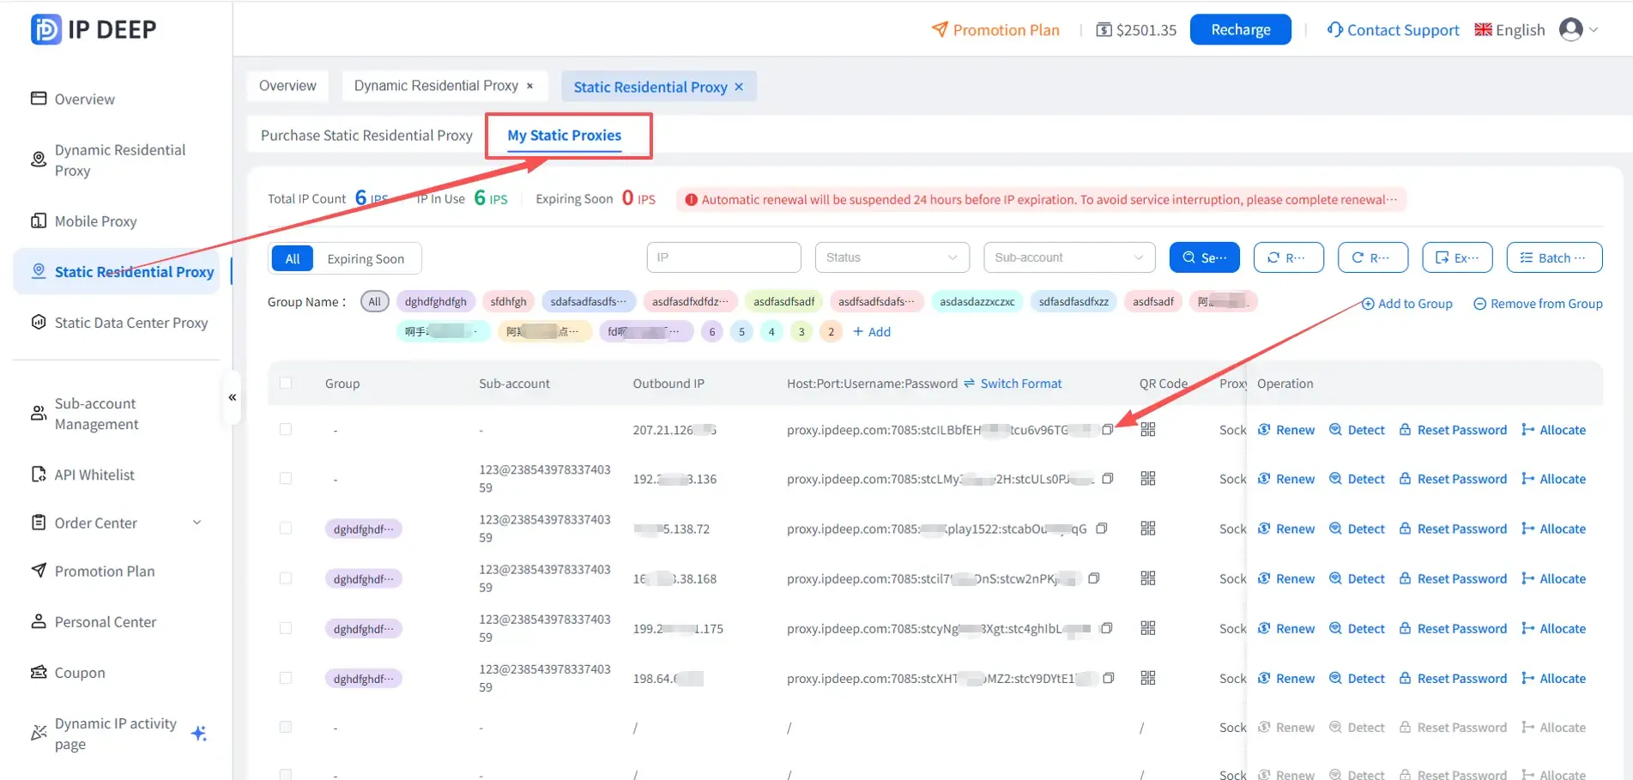Open QR code for 199.2 .175 row

(1148, 628)
